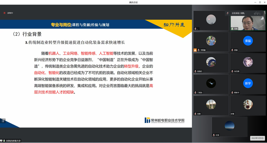The image size is (267, 143).
Task: Click the 录制中 recording status text
Action: pos(10,13)
